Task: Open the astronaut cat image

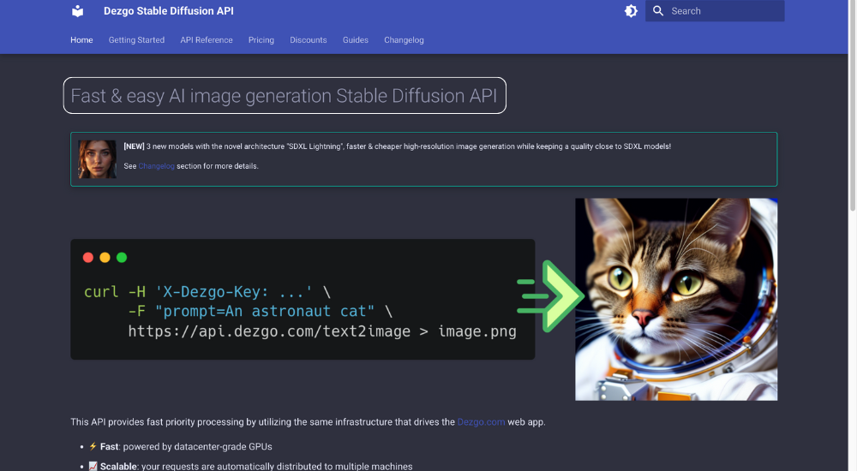Action: [676, 299]
